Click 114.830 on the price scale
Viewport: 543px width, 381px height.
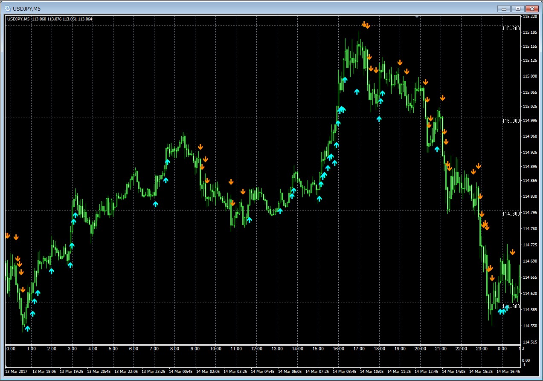530,196
